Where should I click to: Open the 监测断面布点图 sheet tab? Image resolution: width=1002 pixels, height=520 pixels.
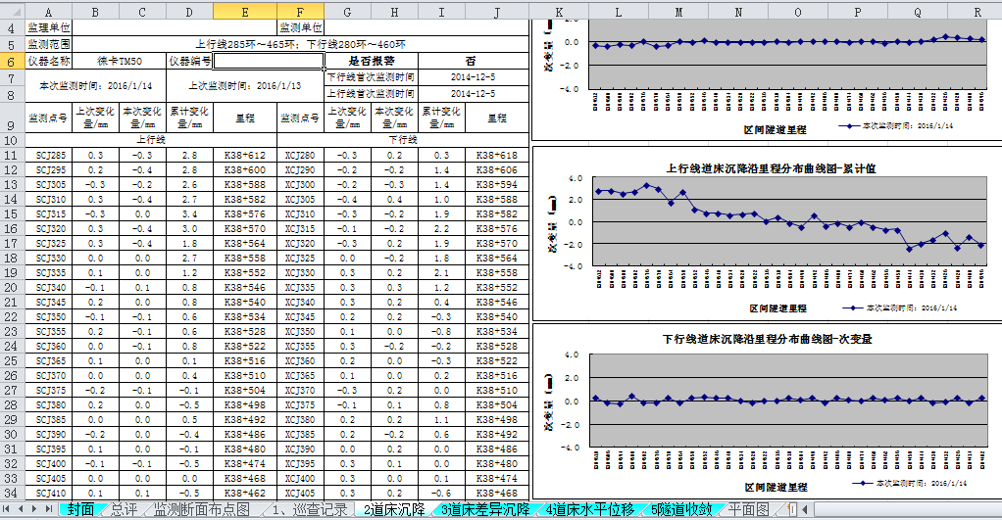[x=201, y=509]
